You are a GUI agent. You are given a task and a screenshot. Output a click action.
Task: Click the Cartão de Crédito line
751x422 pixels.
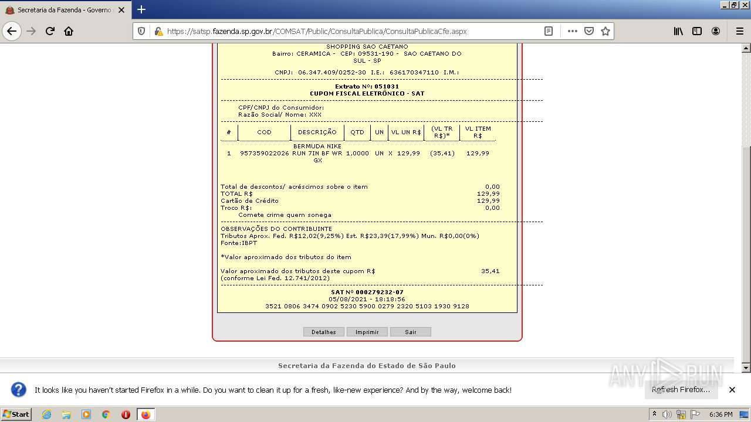[360, 200]
